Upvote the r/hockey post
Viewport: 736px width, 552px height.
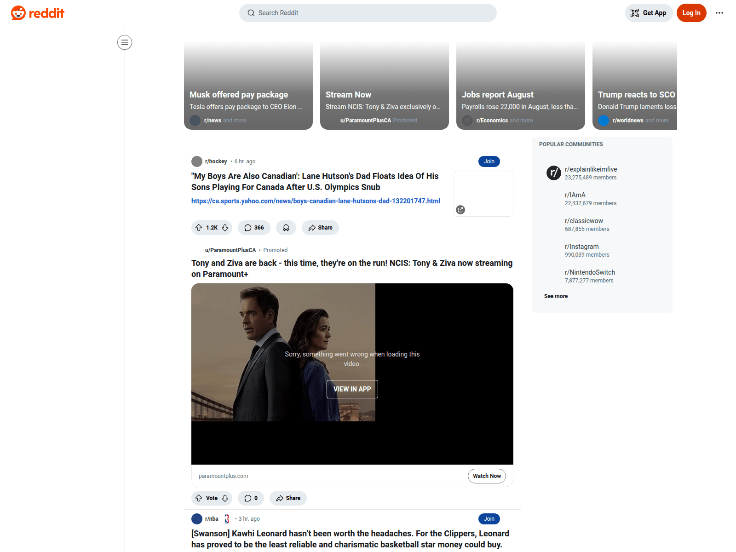(x=199, y=228)
